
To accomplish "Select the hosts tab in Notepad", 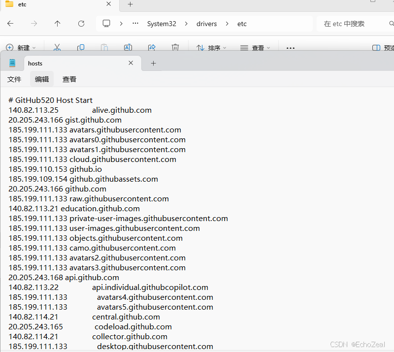I will point(83,64).
